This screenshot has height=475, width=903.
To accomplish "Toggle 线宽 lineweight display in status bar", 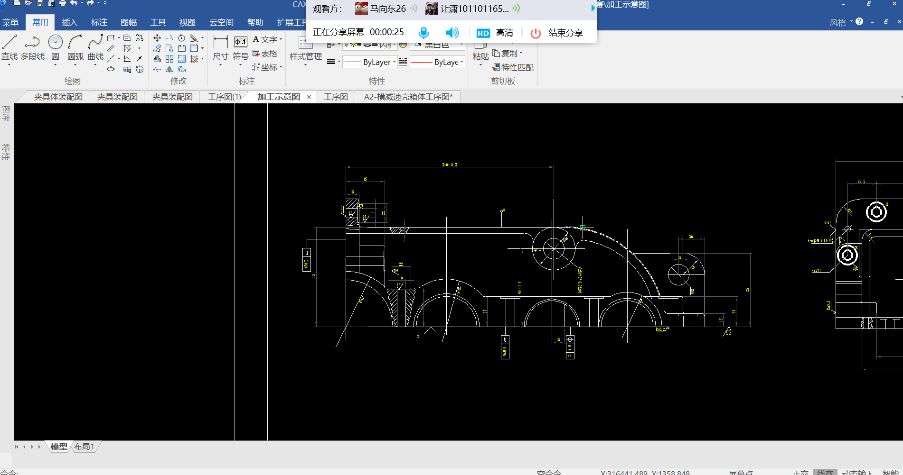I will [825, 472].
